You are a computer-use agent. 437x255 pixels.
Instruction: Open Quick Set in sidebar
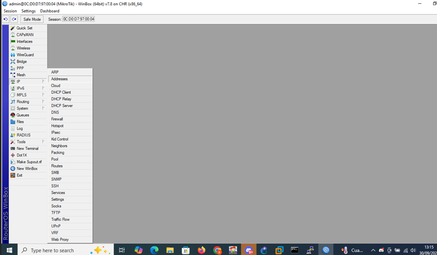[28, 28]
